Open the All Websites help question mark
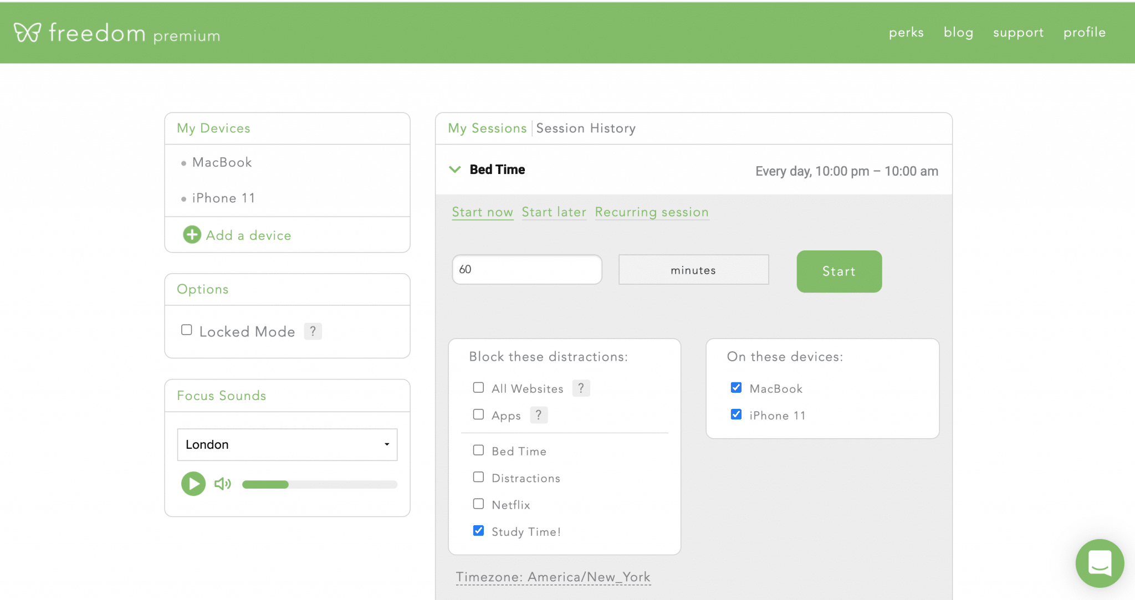 coord(580,388)
